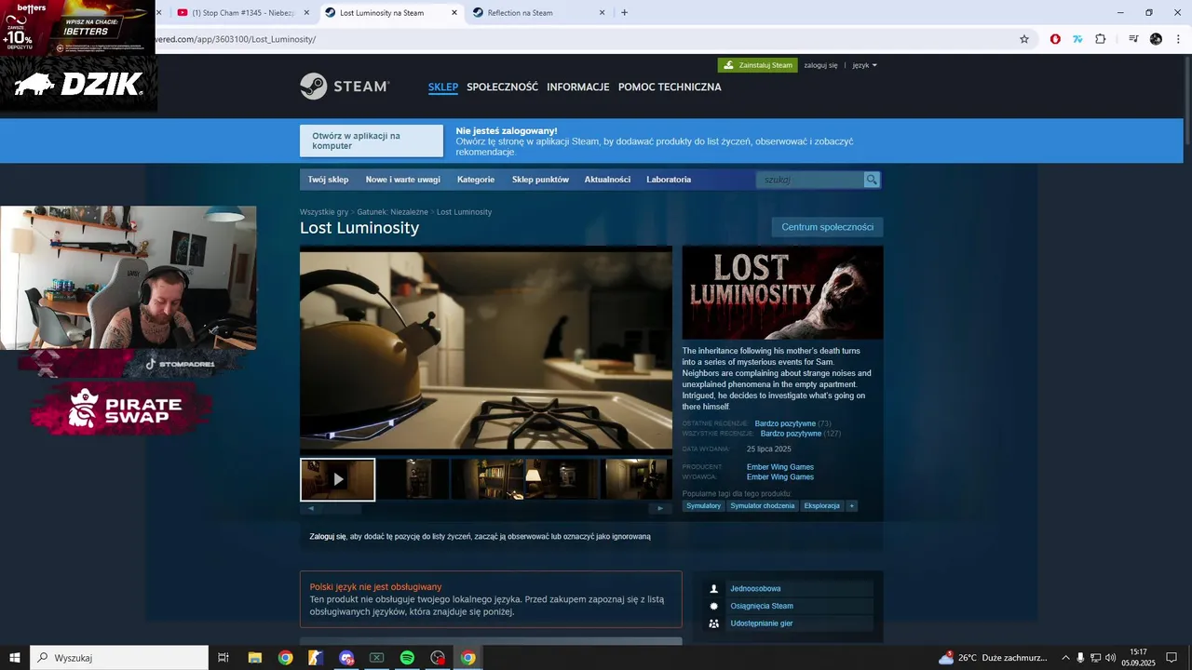Open new browser tab with plus icon
Screen dimensions: 1192x670
coord(624,13)
